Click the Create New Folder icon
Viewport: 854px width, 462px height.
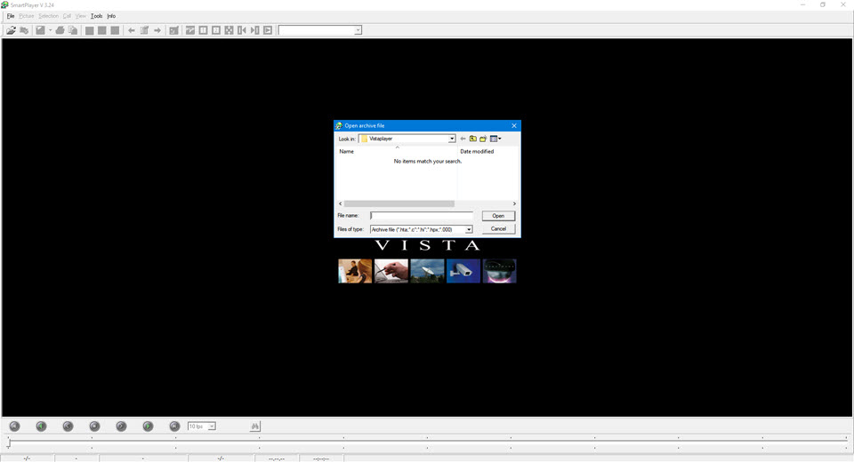483,139
